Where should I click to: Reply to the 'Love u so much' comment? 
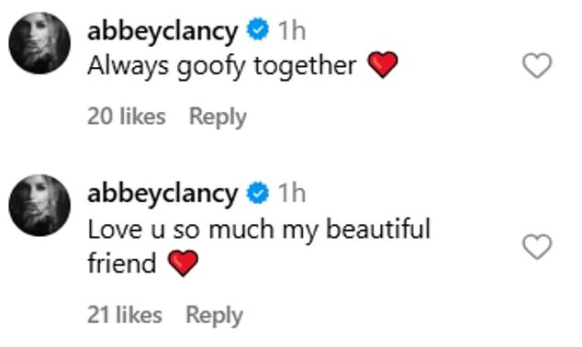click(x=215, y=316)
